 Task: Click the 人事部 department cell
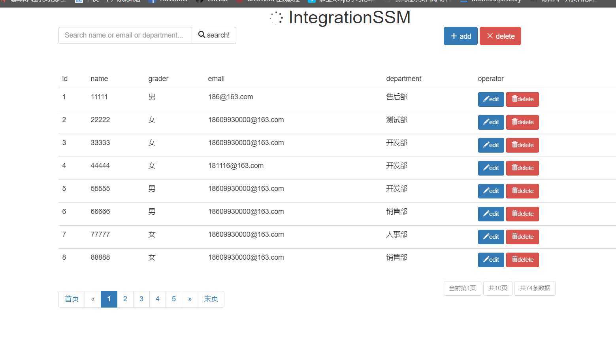click(x=397, y=234)
